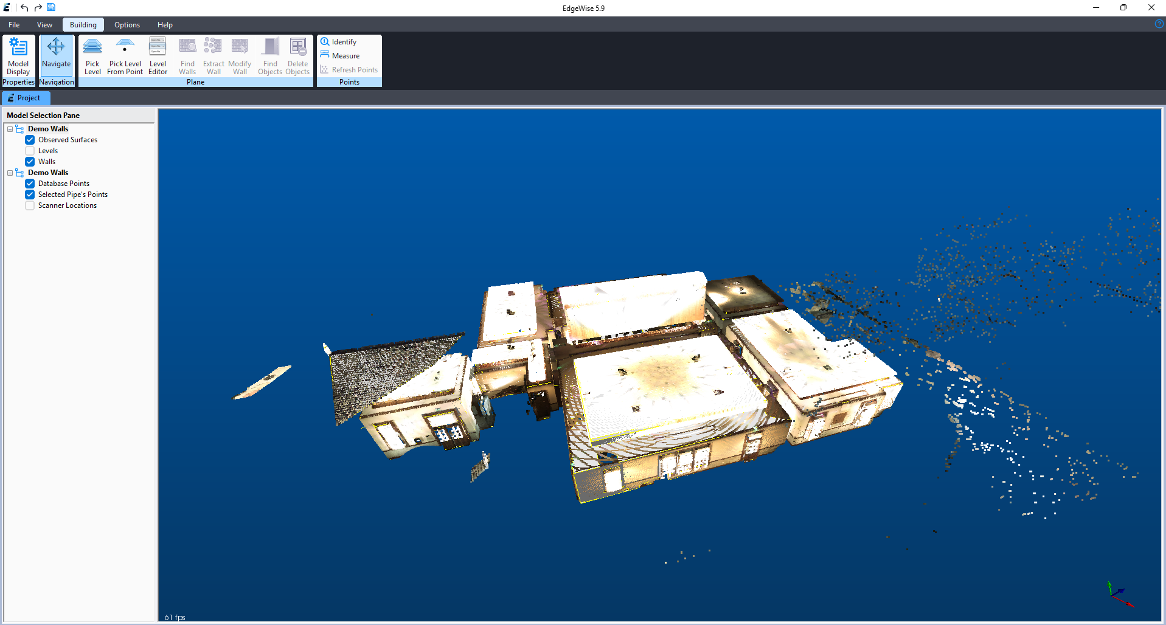Open the View ribbon tab
The height and width of the screenshot is (625, 1166).
tap(44, 25)
